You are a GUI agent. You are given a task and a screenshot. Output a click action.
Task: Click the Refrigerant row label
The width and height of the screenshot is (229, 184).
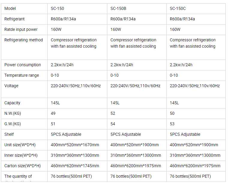pyautogui.click(x=14, y=19)
